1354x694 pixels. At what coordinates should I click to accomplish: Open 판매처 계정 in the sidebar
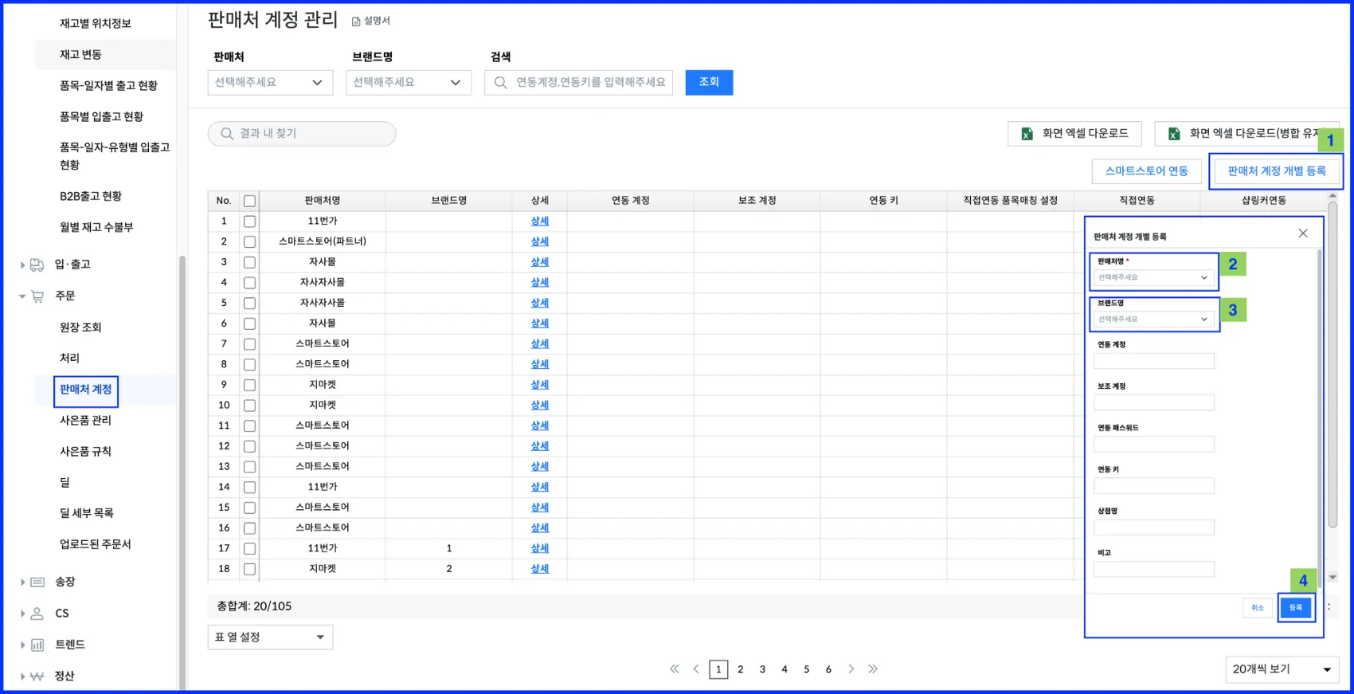tap(86, 390)
